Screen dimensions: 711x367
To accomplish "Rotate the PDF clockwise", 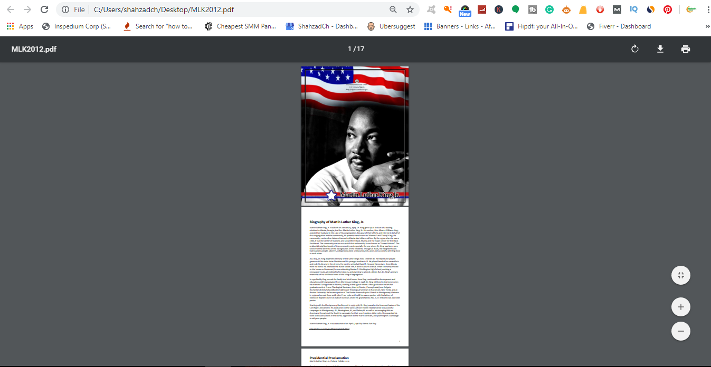I will tap(635, 49).
